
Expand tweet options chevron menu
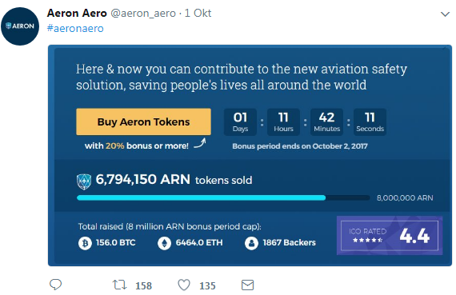[x=445, y=14]
